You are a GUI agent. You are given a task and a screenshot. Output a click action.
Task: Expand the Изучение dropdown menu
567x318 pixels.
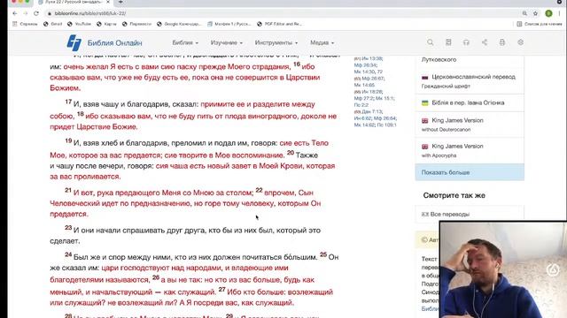point(227,42)
